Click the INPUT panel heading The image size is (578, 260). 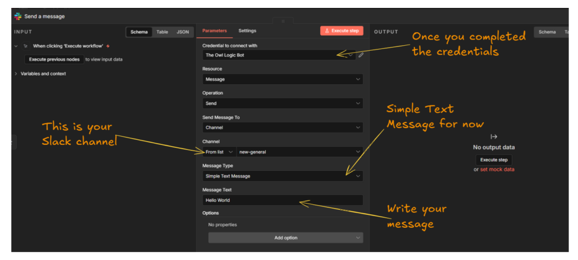23,32
